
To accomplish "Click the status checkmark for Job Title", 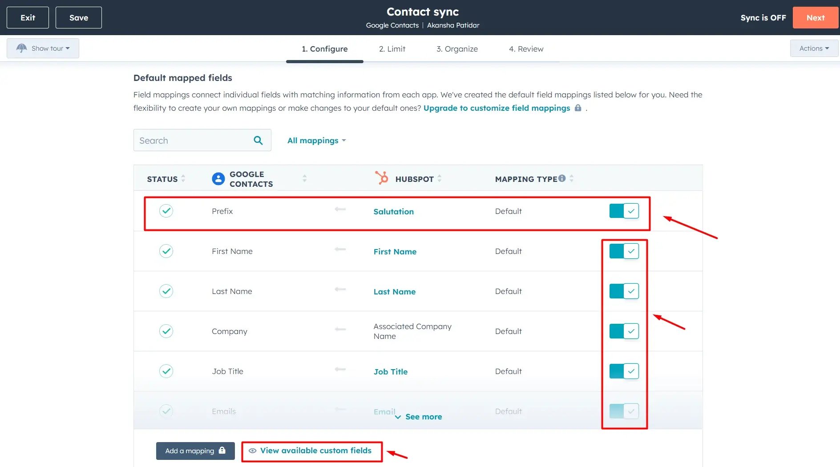I will pos(166,371).
